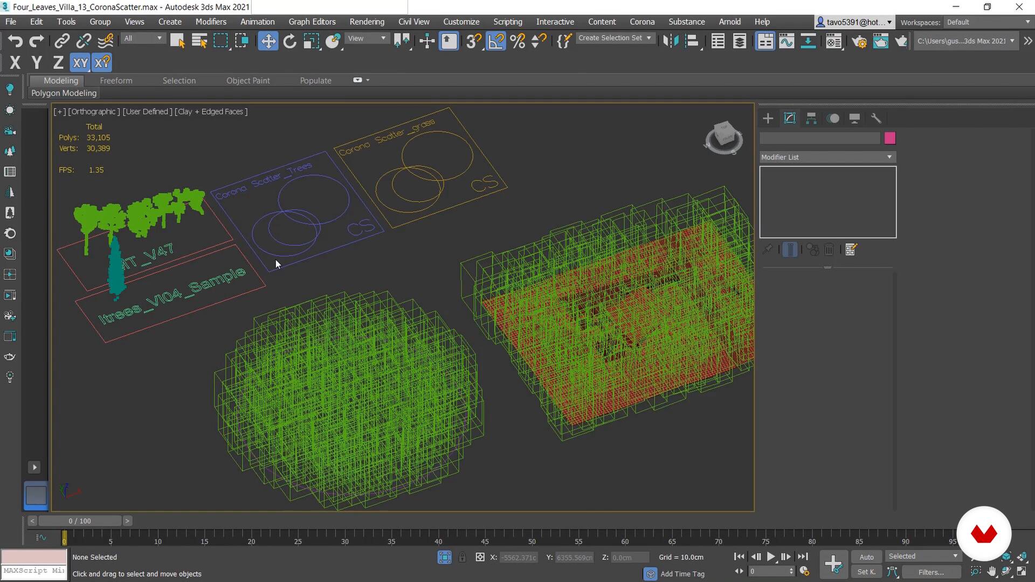Open the Motion tab in command panel

[x=833, y=118]
